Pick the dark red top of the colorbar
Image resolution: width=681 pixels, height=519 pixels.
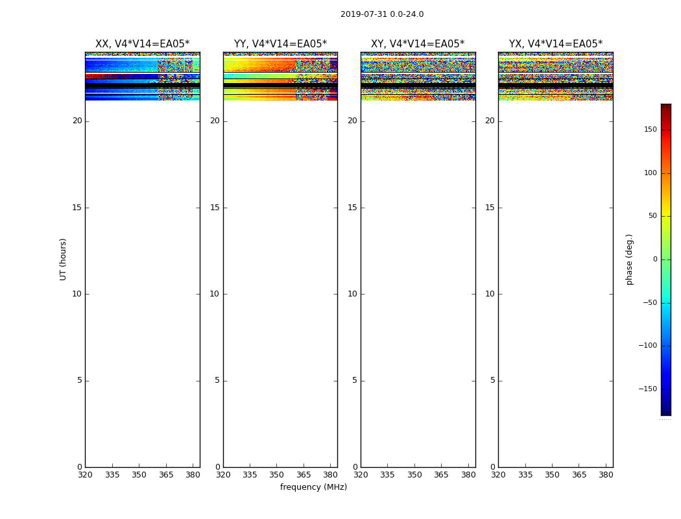pos(665,108)
